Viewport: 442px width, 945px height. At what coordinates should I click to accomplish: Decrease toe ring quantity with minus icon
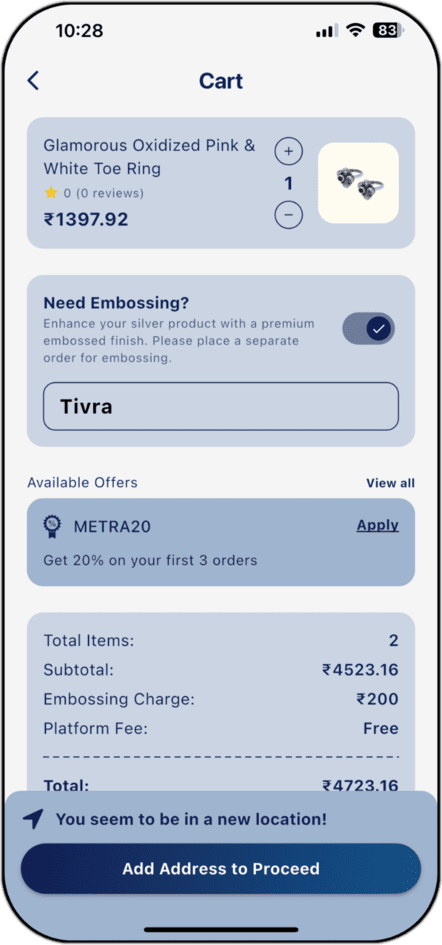pyautogui.click(x=289, y=215)
